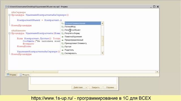Click the Возврат; statement
This screenshot has height=101, width=181.
pos(28,44)
